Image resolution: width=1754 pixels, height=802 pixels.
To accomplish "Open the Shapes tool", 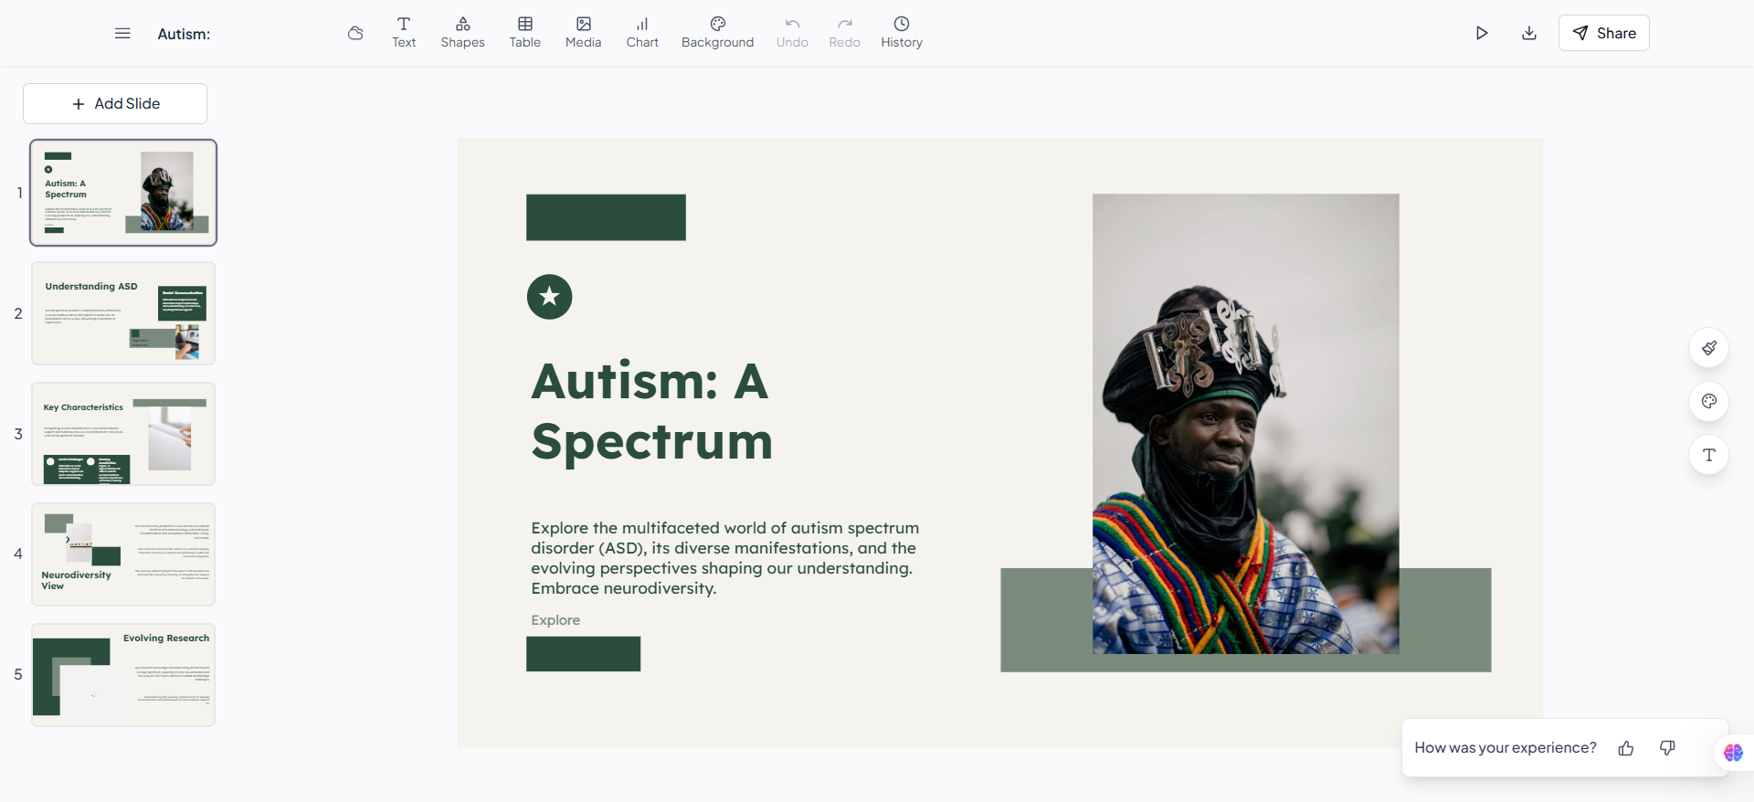I will [x=462, y=33].
